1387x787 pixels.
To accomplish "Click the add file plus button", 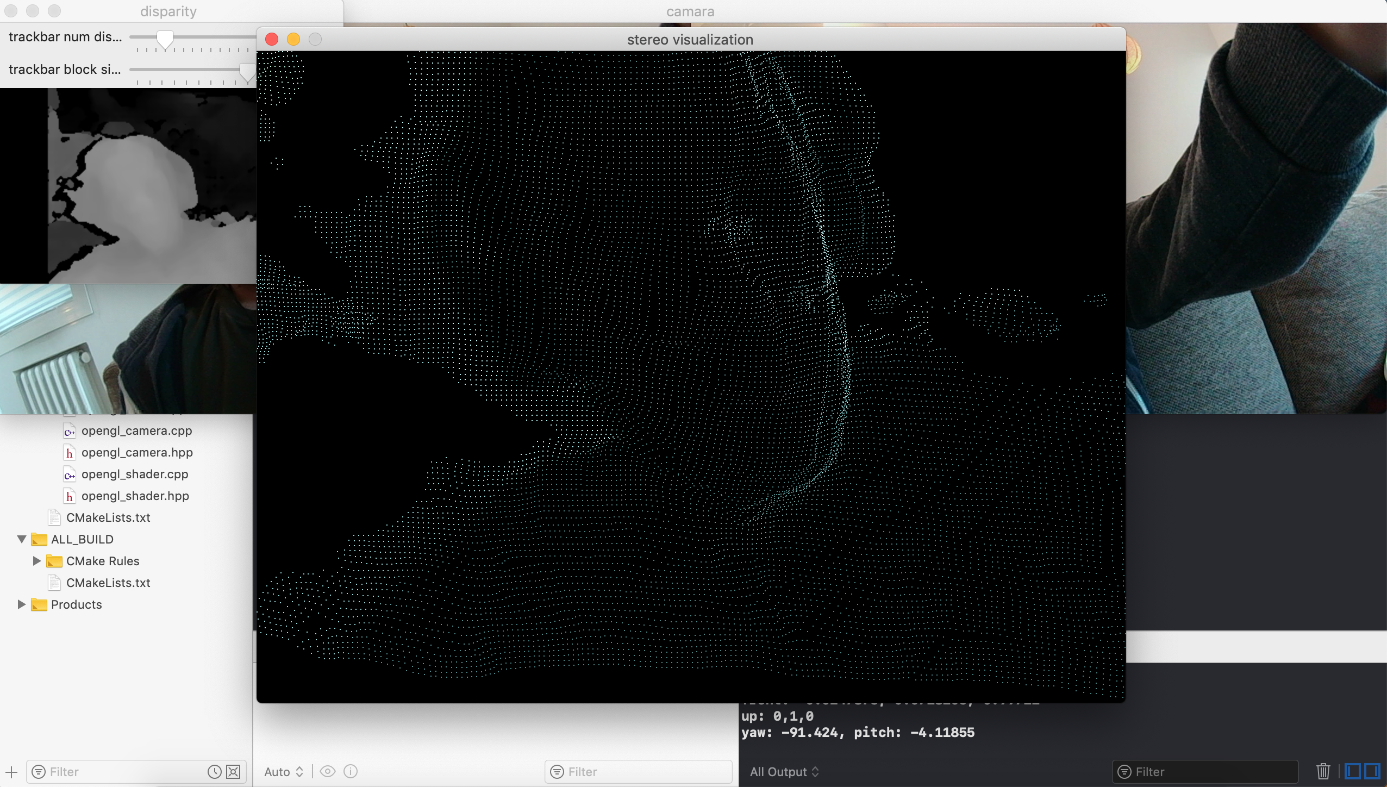I will [x=12, y=772].
